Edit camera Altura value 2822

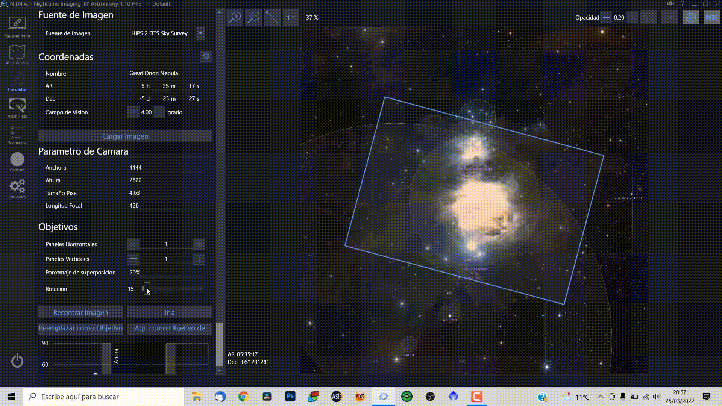(167, 180)
